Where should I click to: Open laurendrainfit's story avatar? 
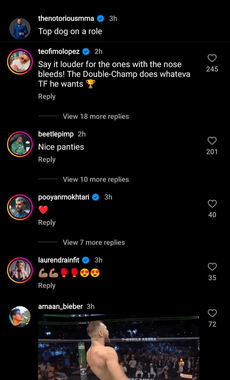click(x=20, y=270)
